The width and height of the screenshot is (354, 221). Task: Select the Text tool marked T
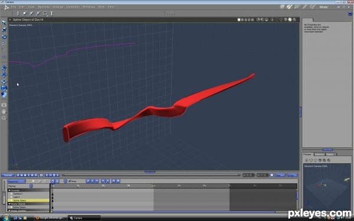pyautogui.click(x=52, y=14)
